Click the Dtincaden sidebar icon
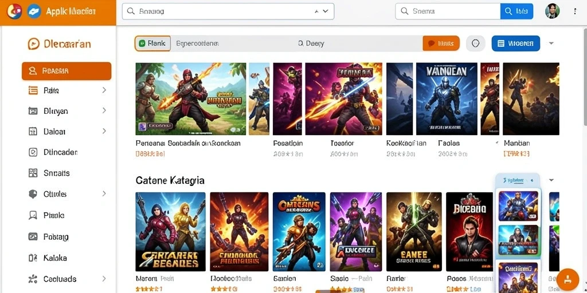Viewport: 587px width, 293px height. click(x=33, y=152)
